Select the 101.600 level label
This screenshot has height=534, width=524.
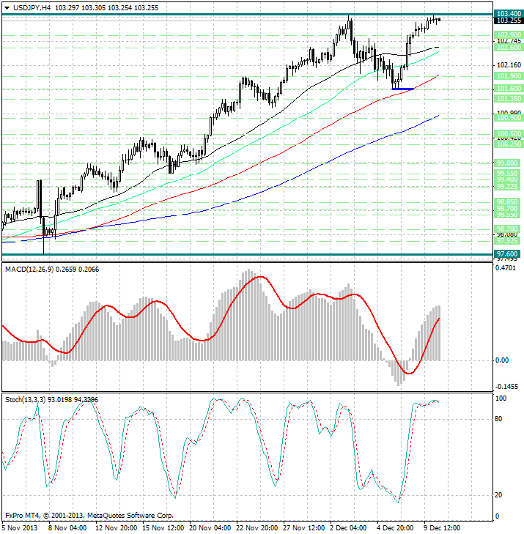pyautogui.click(x=509, y=89)
